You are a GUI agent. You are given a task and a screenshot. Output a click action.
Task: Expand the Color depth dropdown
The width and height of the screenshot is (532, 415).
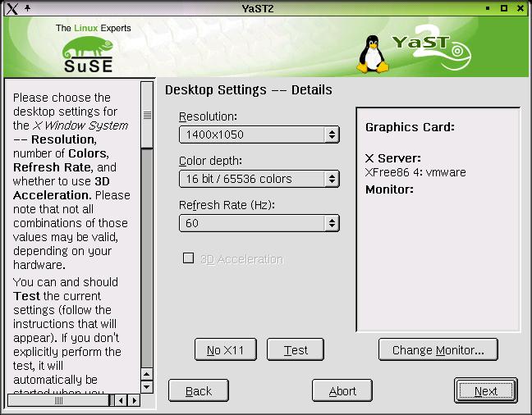[259, 179]
